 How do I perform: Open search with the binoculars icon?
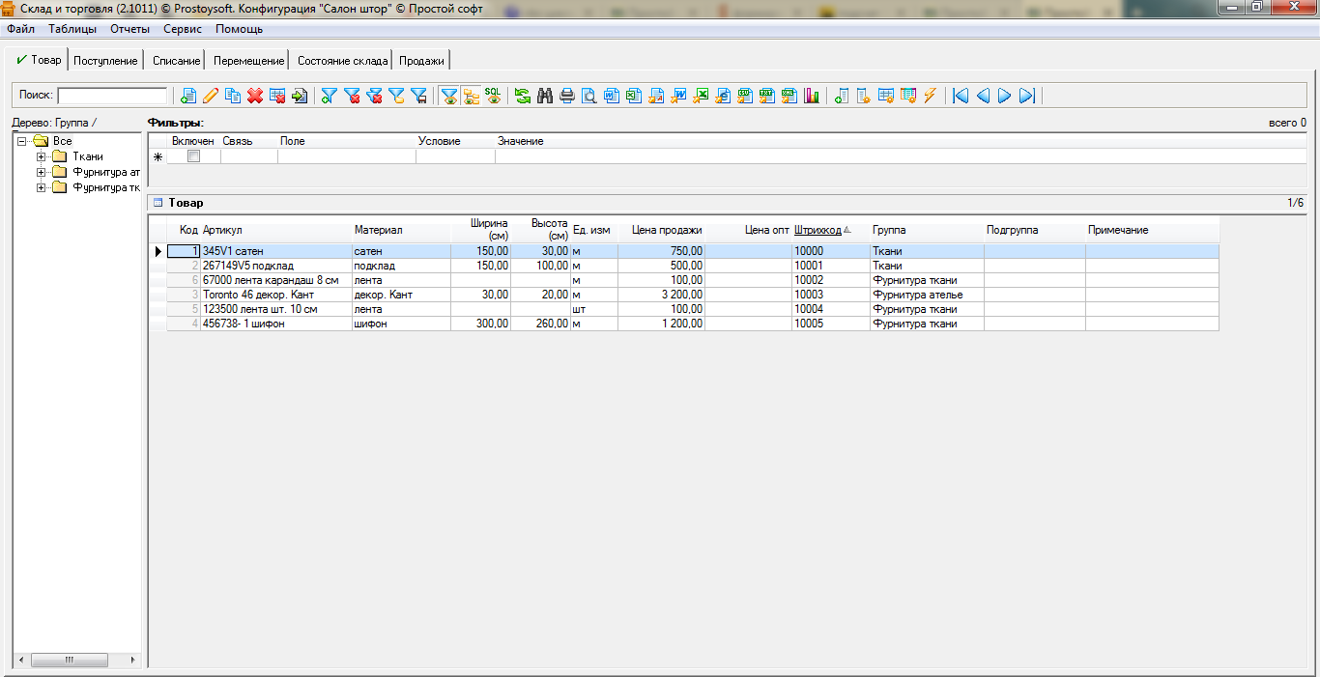pyautogui.click(x=545, y=96)
